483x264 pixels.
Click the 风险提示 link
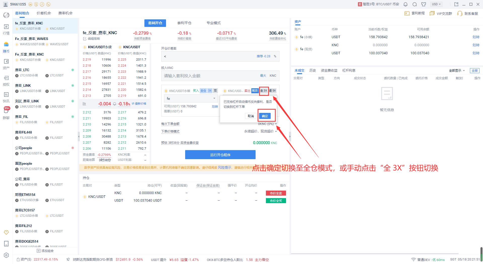click(x=224, y=168)
